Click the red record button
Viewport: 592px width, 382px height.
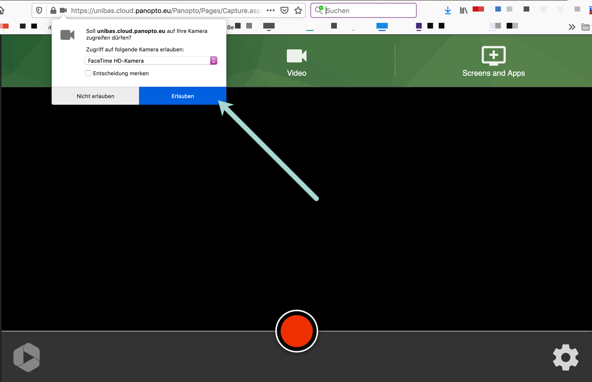click(x=296, y=331)
